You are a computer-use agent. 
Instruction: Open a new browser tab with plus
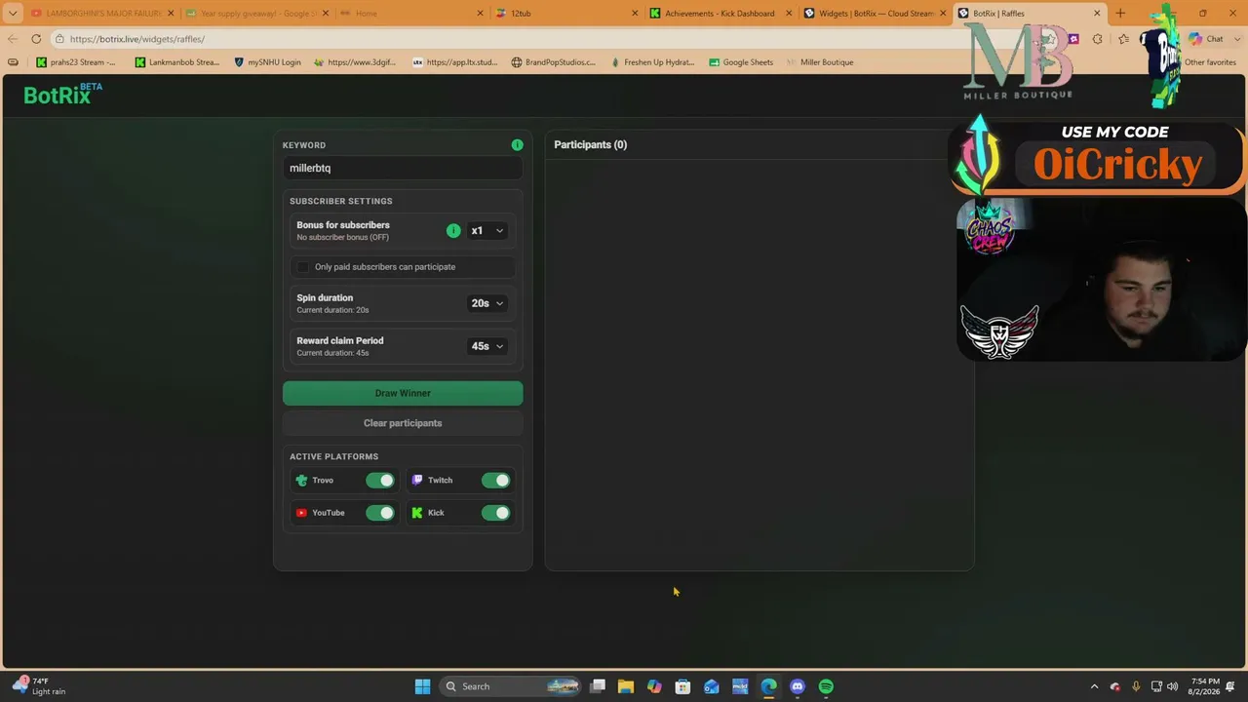[1120, 14]
